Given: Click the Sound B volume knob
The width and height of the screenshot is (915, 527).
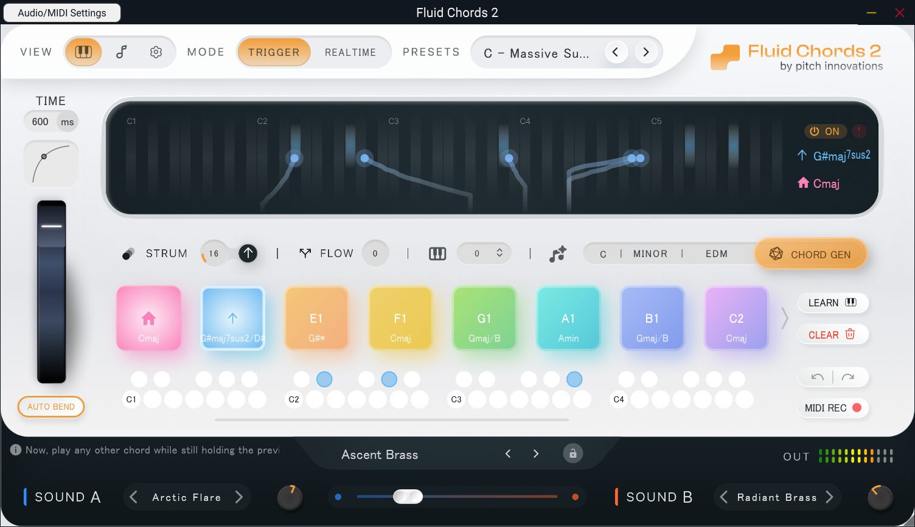Looking at the screenshot, I should point(880,497).
